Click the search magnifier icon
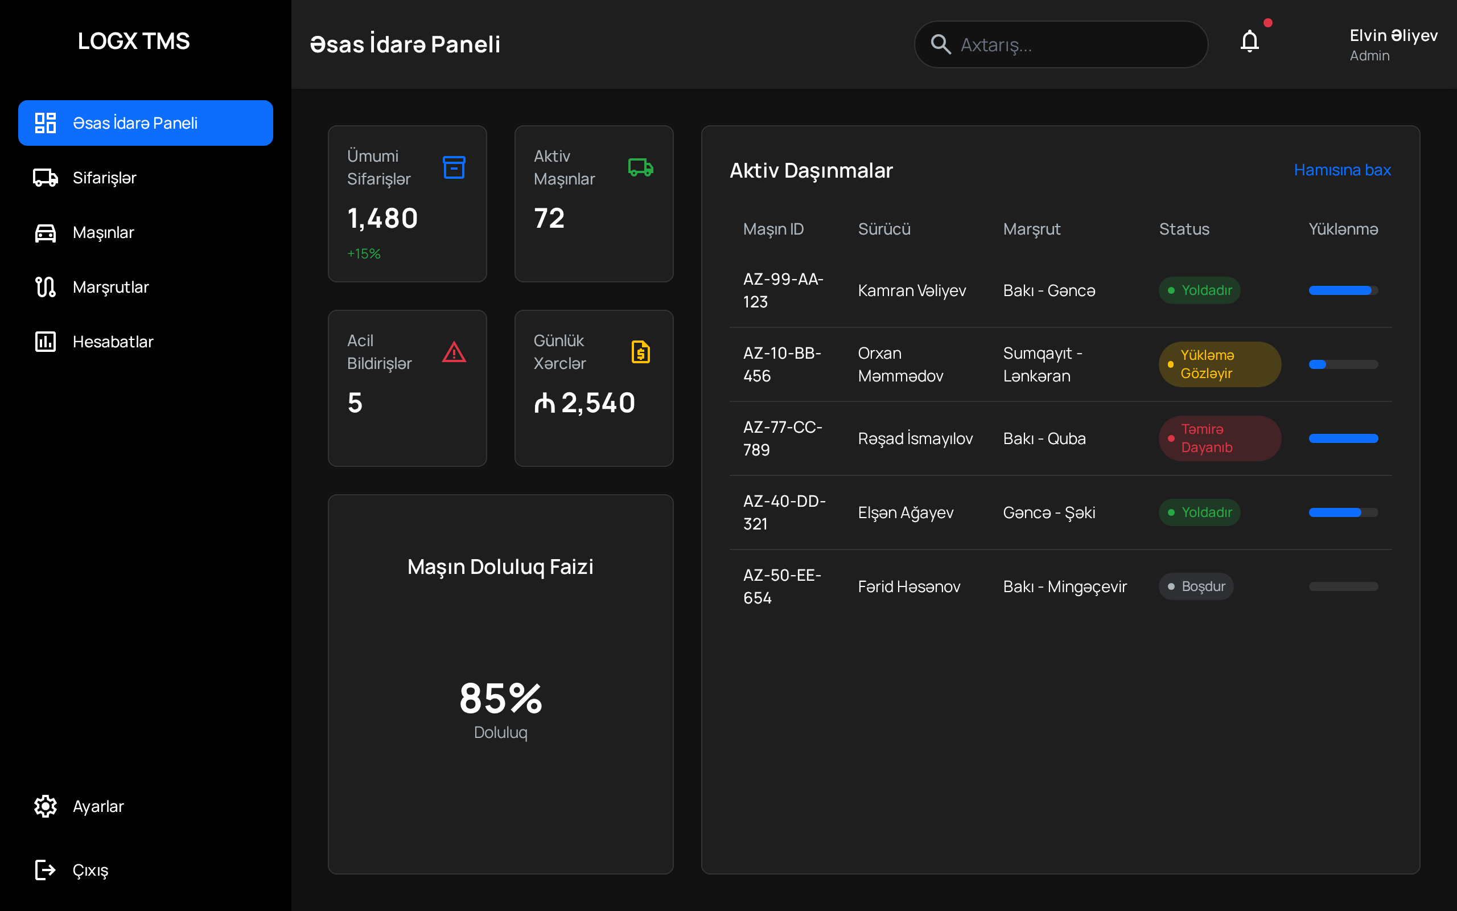 940,44
